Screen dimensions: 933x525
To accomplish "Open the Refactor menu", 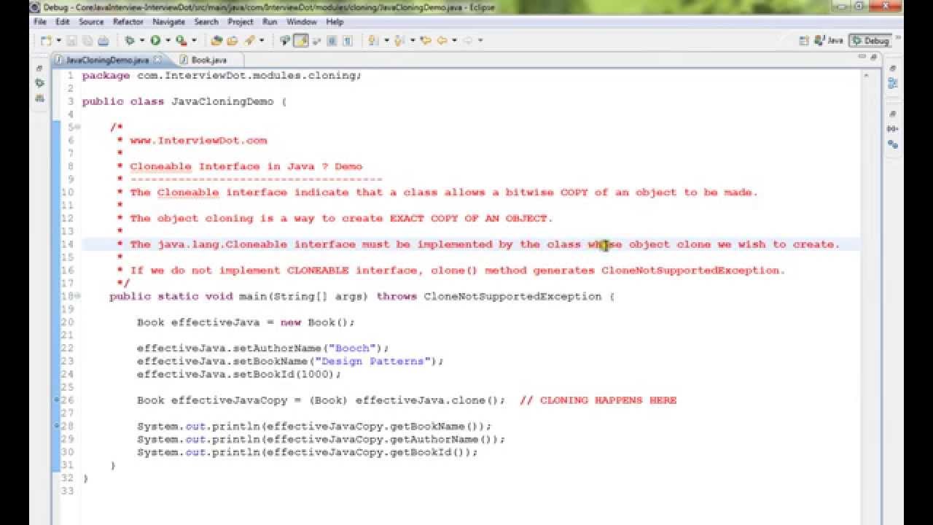I will pos(129,22).
